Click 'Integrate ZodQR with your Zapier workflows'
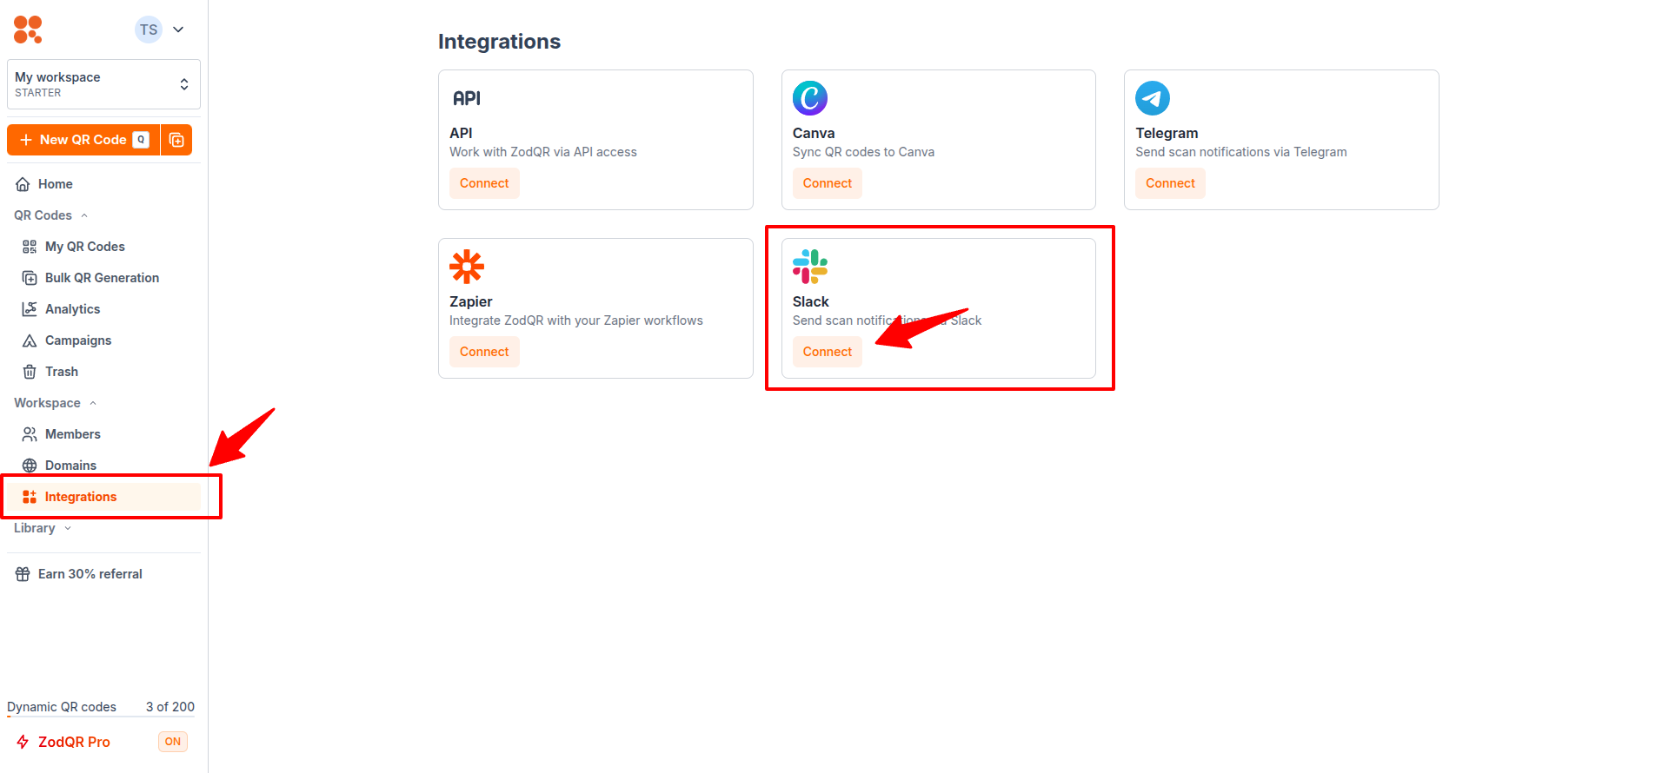 (576, 320)
